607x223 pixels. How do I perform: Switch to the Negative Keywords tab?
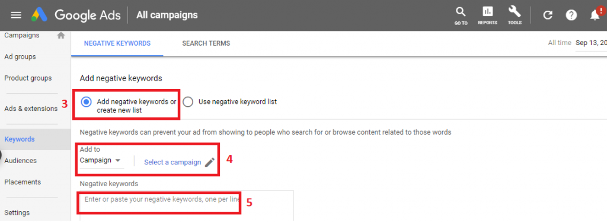tap(117, 43)
